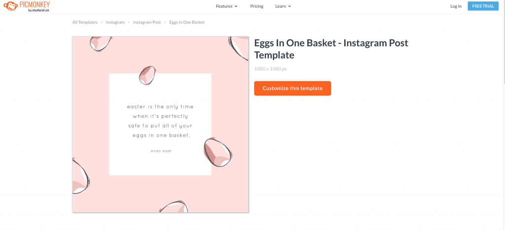This screenshot has height=230, width=505.
Task: Expand the Learn dropdown chevron
Action: coord(289,6)
